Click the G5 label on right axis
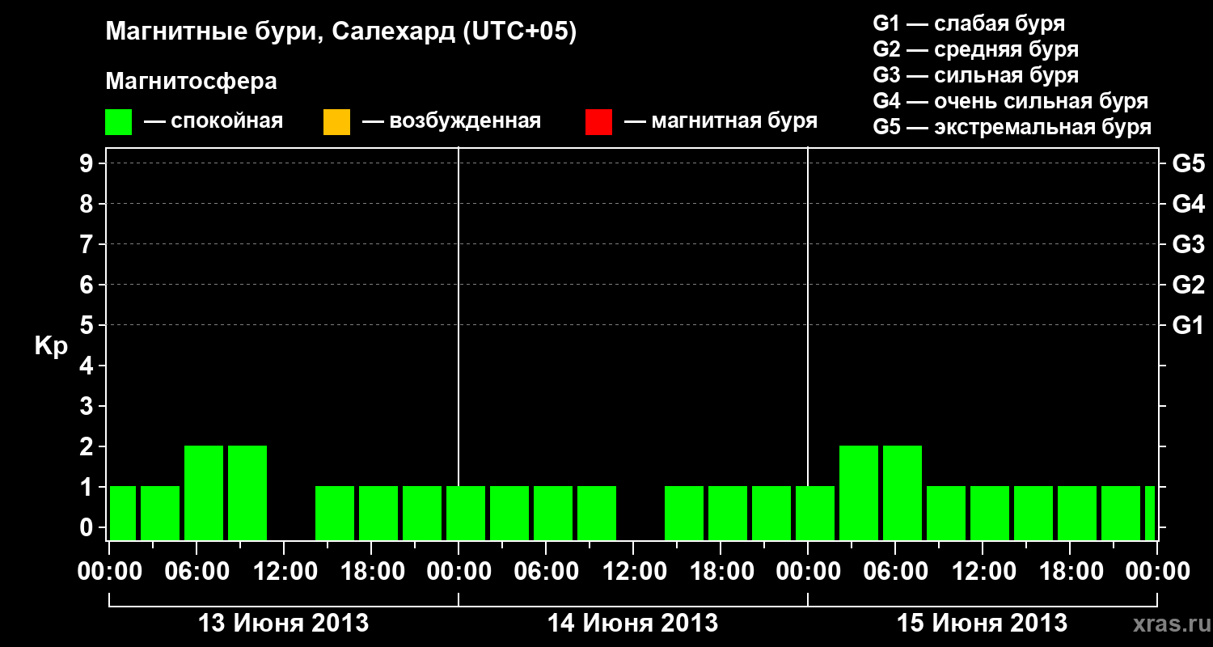This screenshot has height=647, width=1213. pos(1188,163)
